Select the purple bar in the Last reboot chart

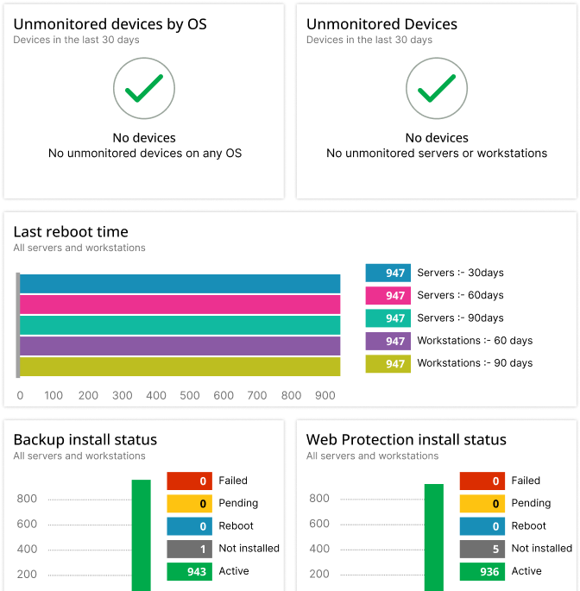tap(180, 345)
